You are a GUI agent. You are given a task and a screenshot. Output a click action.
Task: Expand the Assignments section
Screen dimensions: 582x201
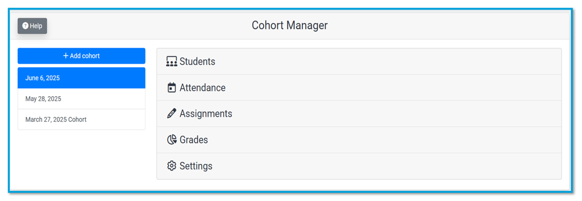tap(359, 113)
